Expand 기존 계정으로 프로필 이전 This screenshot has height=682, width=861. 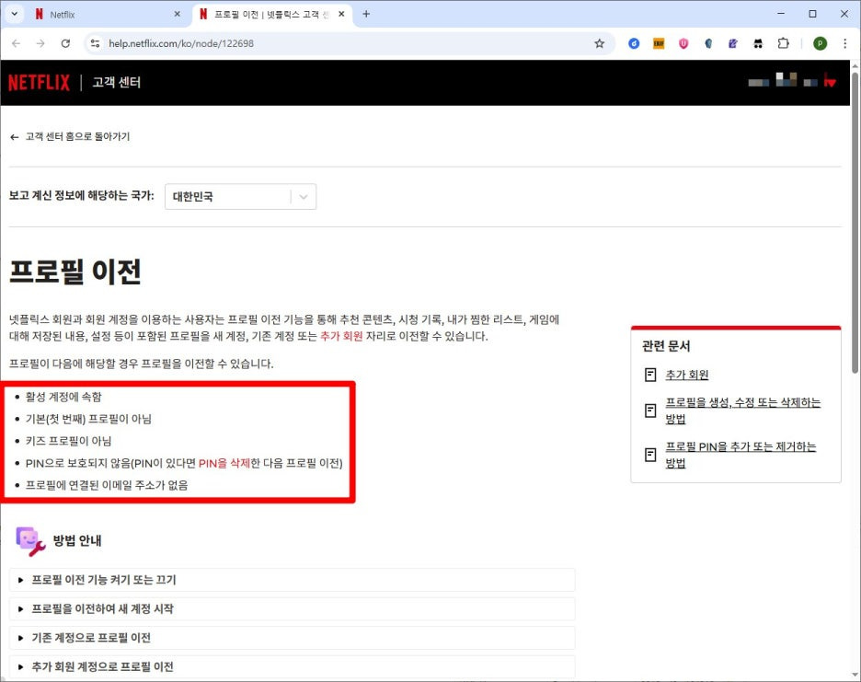pyautogui.click(x=293, y=638)
